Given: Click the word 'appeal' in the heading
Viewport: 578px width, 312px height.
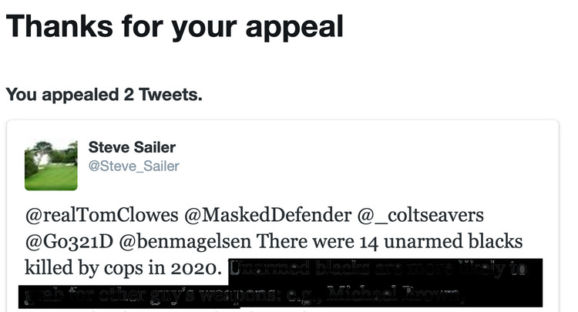Looking at the screenshot, I should (294, 28).
